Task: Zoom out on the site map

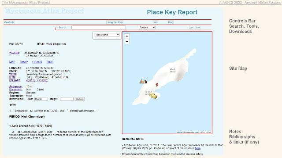Action: 127,42
